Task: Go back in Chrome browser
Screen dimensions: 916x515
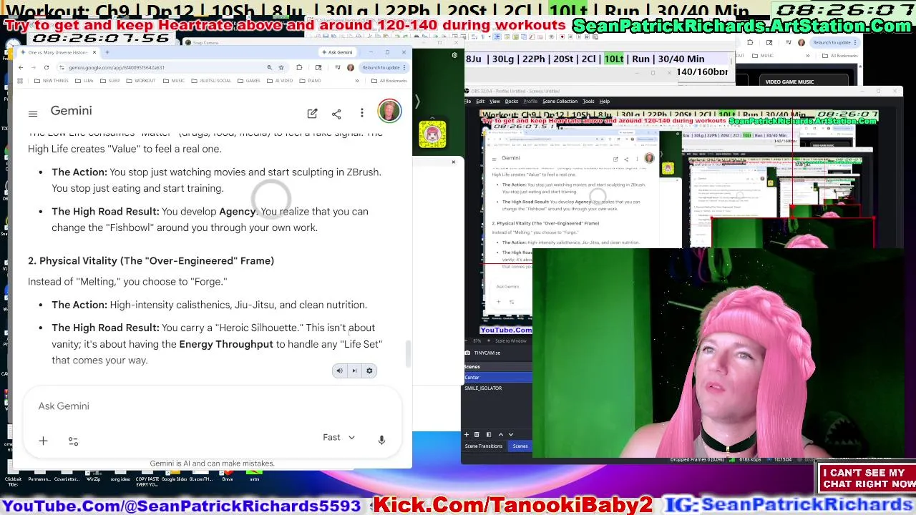Action: [x=21, y=67]
